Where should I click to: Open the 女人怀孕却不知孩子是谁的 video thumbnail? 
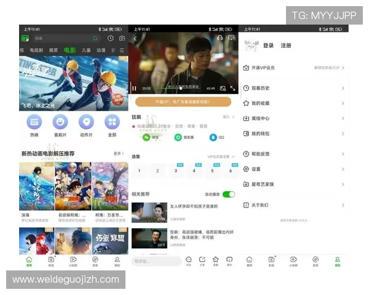(149, 213)
